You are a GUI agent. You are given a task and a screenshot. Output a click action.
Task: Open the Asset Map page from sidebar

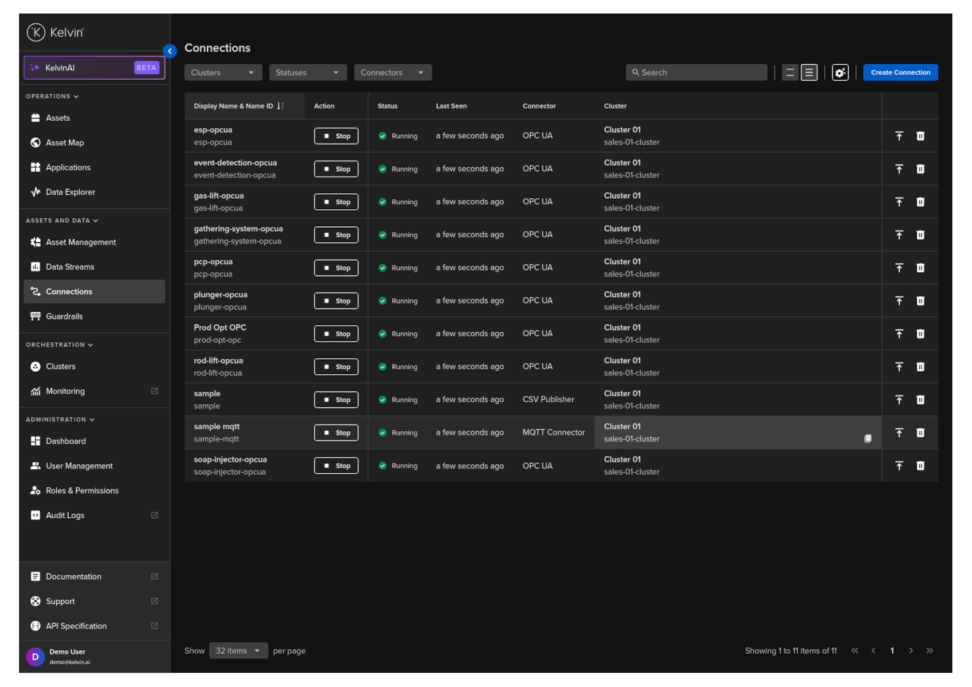(64, 143)
